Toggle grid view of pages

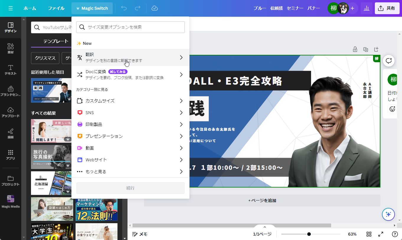pyautogui.click(x=369, y=234)
